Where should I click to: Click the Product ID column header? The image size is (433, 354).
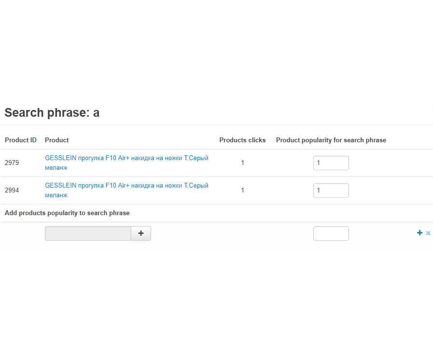(21, 140)
